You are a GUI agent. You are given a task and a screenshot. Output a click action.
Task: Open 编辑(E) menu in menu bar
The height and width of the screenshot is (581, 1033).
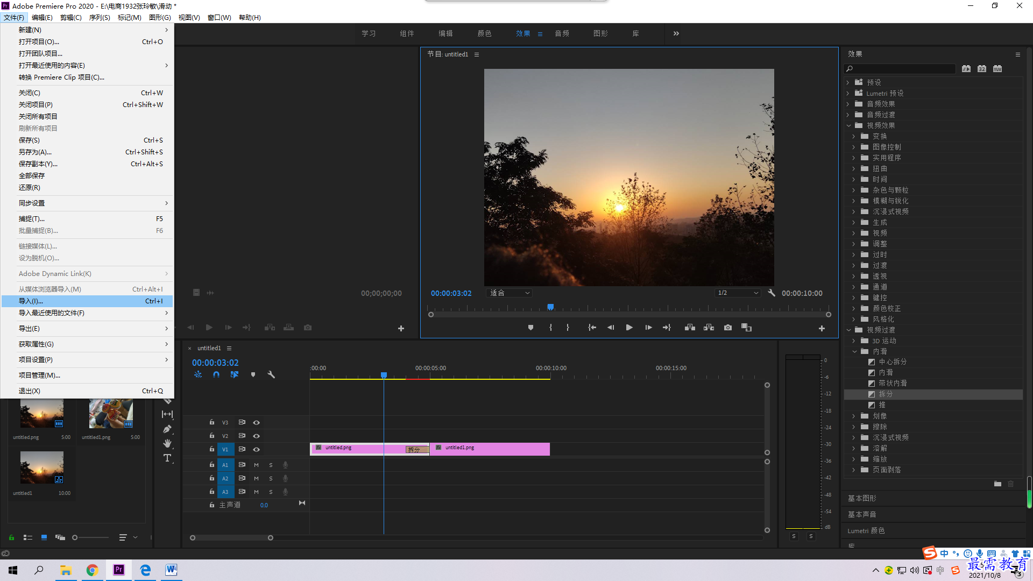[42, 18]
